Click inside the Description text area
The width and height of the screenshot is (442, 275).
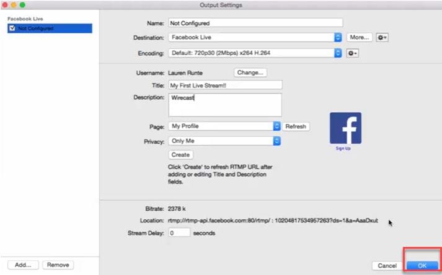225,105
